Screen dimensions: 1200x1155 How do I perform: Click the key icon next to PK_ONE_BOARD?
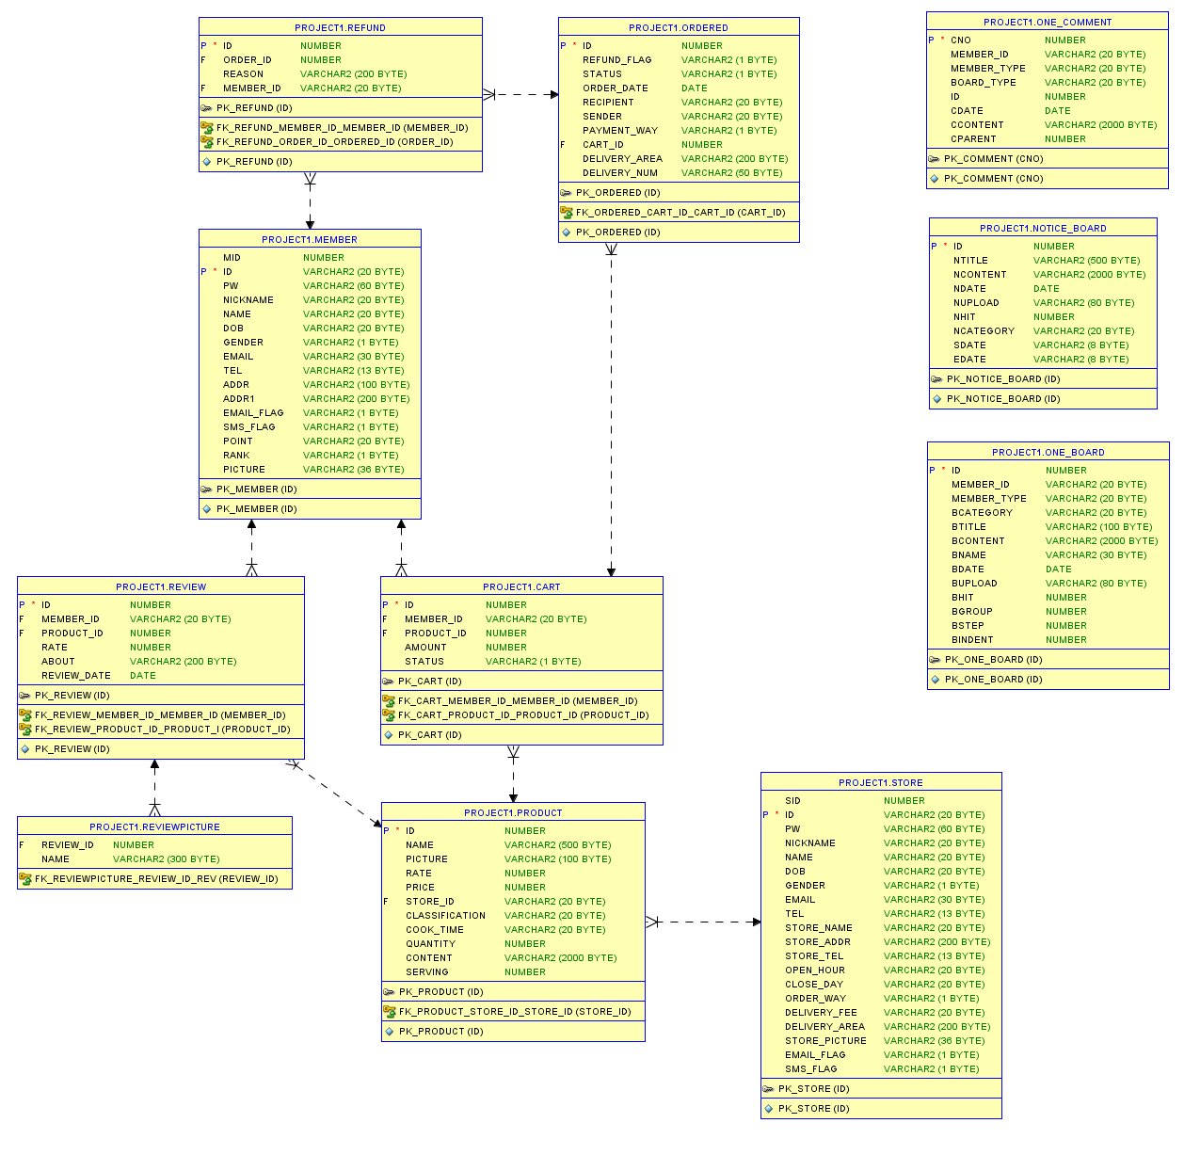pyautogui.click(x=936, y=659)
